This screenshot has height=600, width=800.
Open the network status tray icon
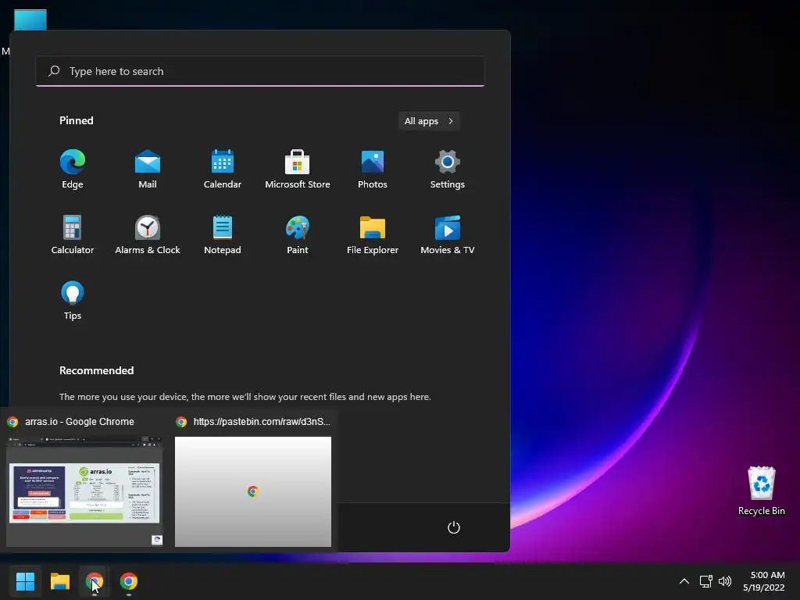(x=705, y=581)
